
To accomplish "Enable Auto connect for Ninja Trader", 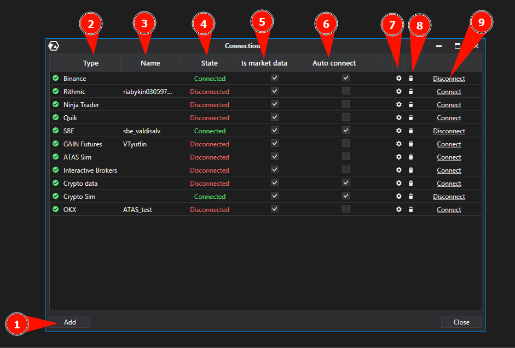I will tap(345, 104).
